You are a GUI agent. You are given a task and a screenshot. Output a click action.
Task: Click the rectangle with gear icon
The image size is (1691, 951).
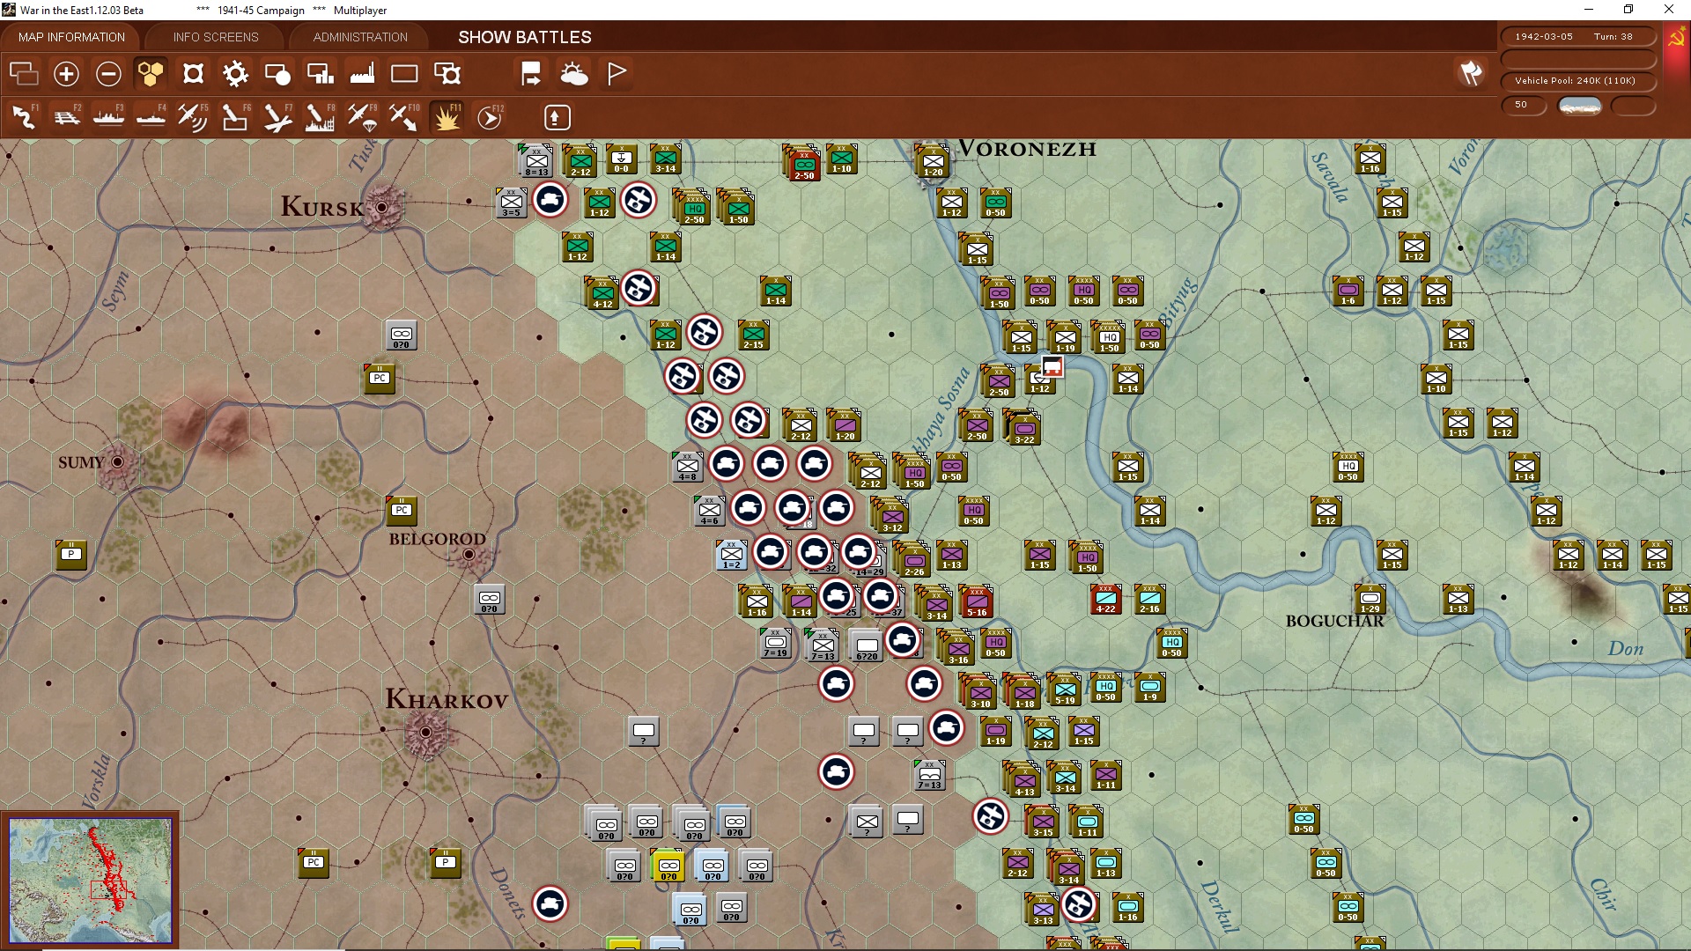click(447, 74)
